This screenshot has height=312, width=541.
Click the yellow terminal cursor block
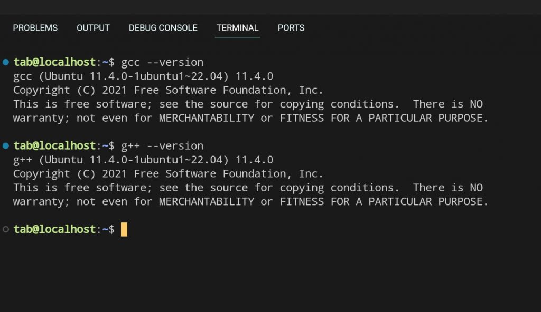coord(124,229)
